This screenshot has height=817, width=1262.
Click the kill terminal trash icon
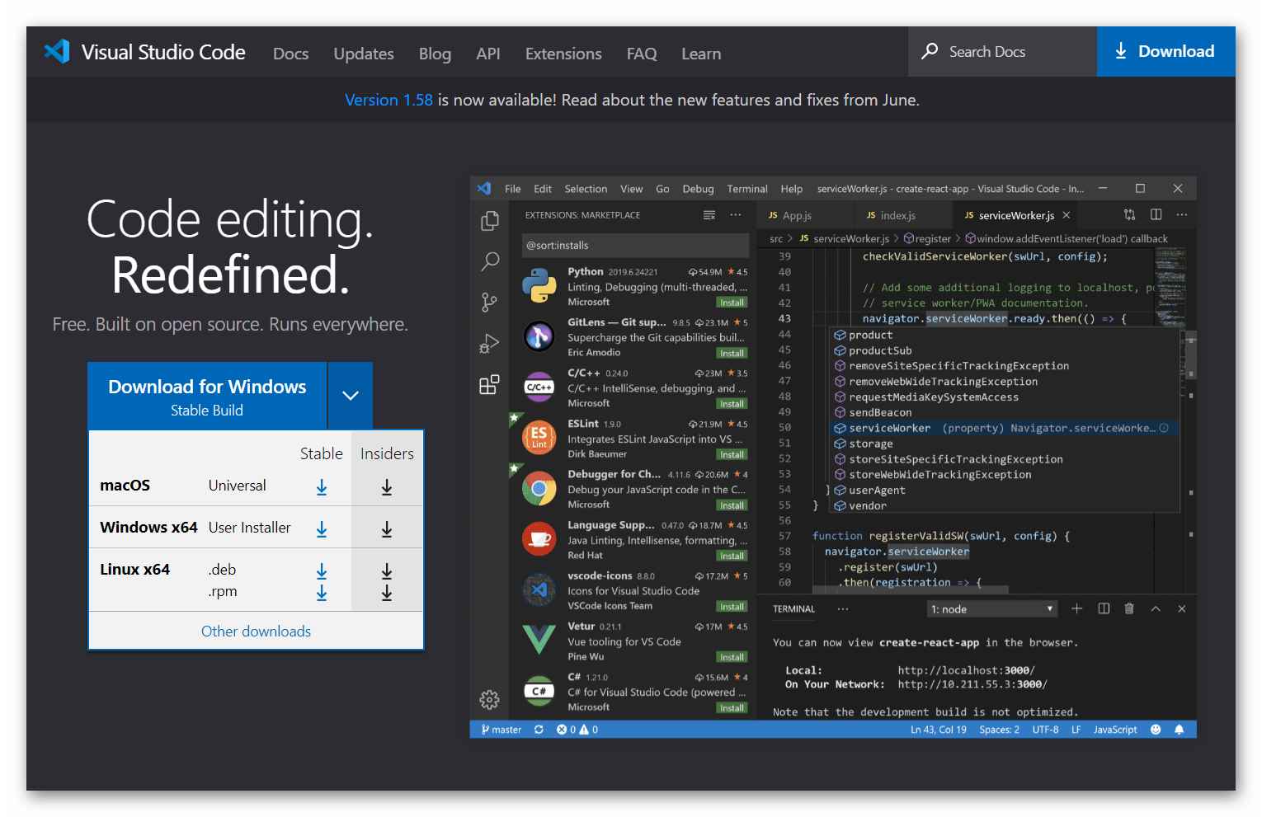(x=1129, y=608)
